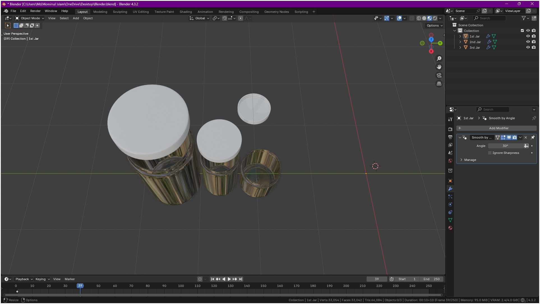540x304 pixels.
Task: Click the viewport zoom magnifier icon
Action: pos(439,59)
